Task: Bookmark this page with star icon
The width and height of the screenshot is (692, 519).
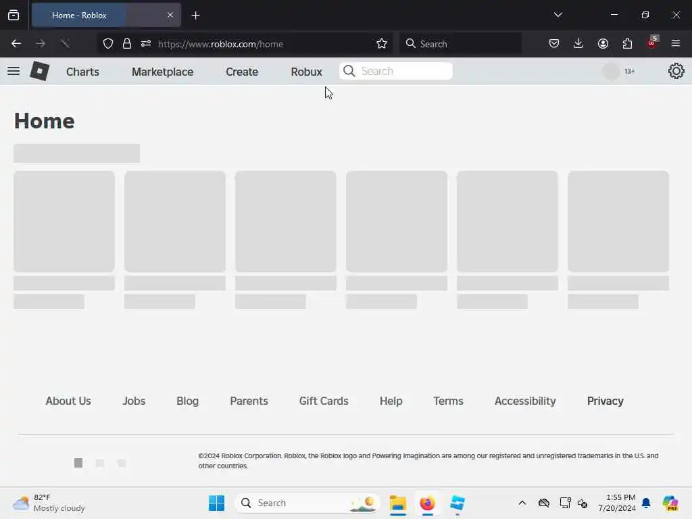Action: click(382, 43)
